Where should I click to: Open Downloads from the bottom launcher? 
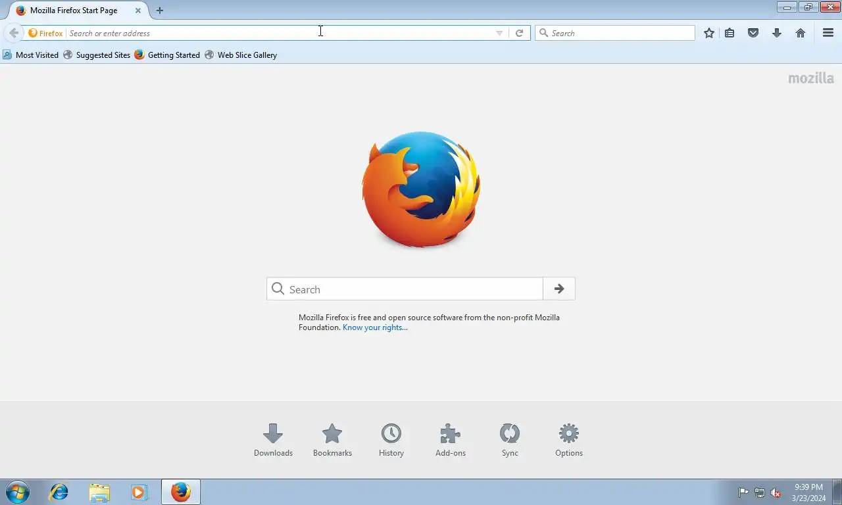[x=273, y=440]
